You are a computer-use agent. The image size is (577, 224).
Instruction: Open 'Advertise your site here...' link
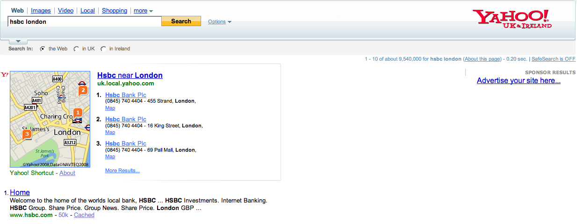(519, 81)
